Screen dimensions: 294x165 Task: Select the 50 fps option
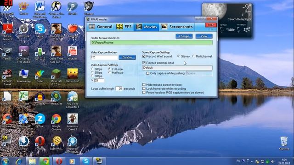pos(92,72)
